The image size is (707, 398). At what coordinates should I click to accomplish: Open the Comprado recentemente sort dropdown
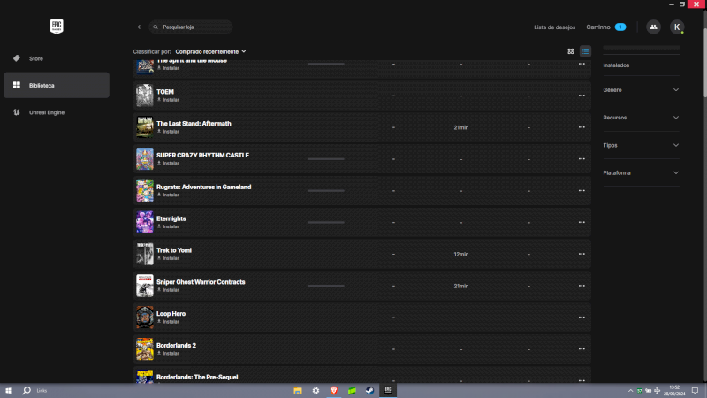[210, 52]
